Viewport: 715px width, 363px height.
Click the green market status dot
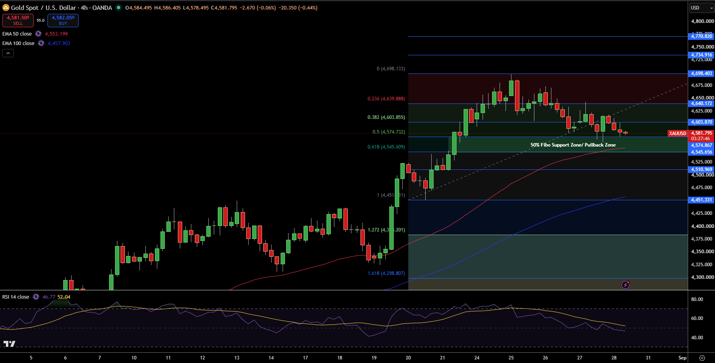click(x=118, y=8)
